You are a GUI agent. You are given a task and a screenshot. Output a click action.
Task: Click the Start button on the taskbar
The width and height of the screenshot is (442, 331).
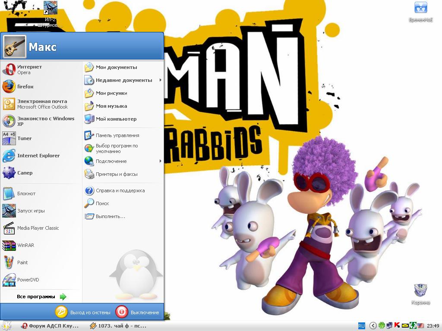[6, 326]
